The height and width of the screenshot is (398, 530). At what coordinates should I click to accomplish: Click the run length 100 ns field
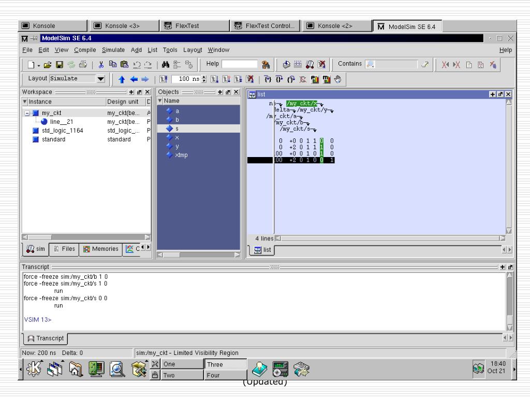point(186,79)
